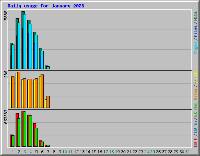Click day 27 on the x-axis
200x156 pixels.
point(164,152)
